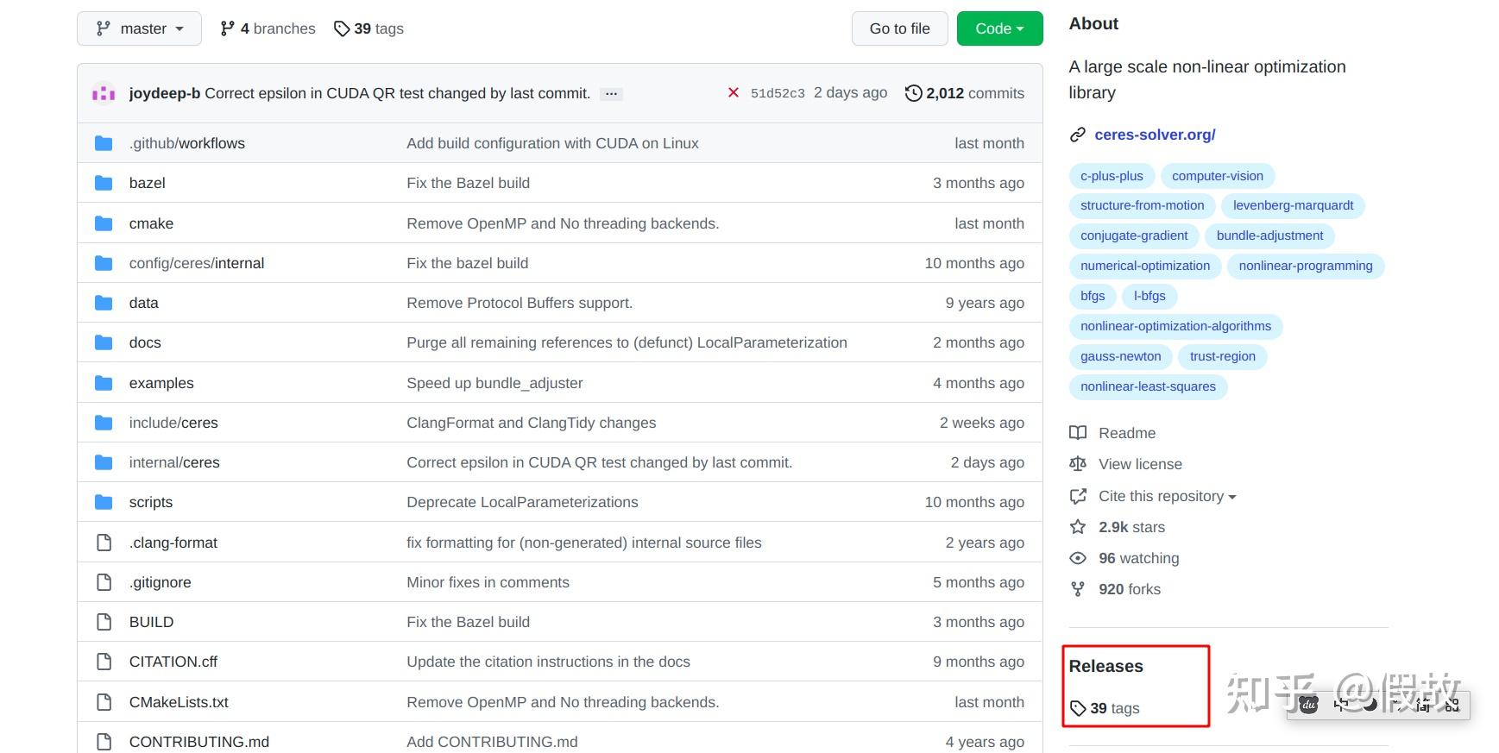Click the scale icon for View license
Screen dimensions: 1499x753
pyautogui.click(x=1078, y=464)
